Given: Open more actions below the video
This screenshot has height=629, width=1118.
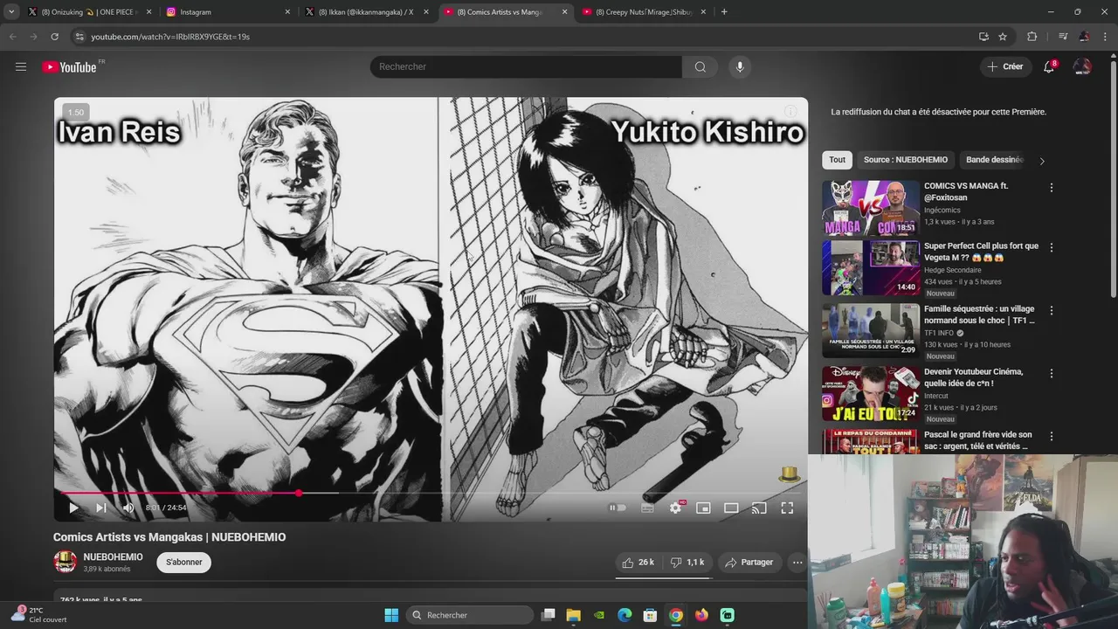Looking at the screenshot, I should [x=797, y=563].
